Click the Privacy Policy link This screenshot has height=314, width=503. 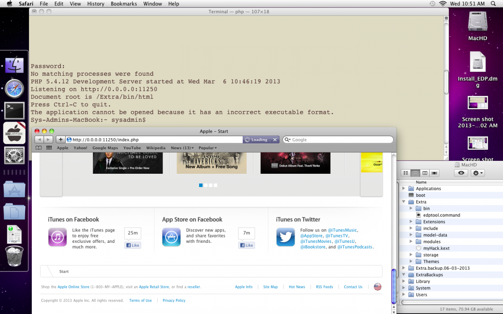[x=174, y=301]
